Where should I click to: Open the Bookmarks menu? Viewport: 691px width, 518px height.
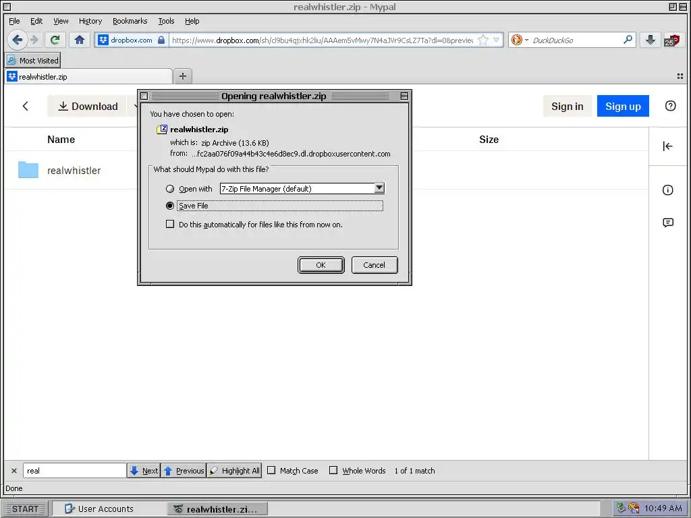click(x=130, y=21)
